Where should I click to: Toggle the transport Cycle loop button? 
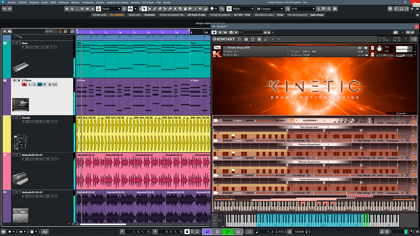207,232
